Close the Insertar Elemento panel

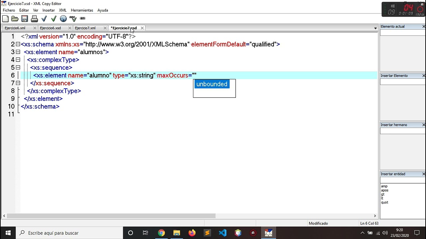(424, 76)
